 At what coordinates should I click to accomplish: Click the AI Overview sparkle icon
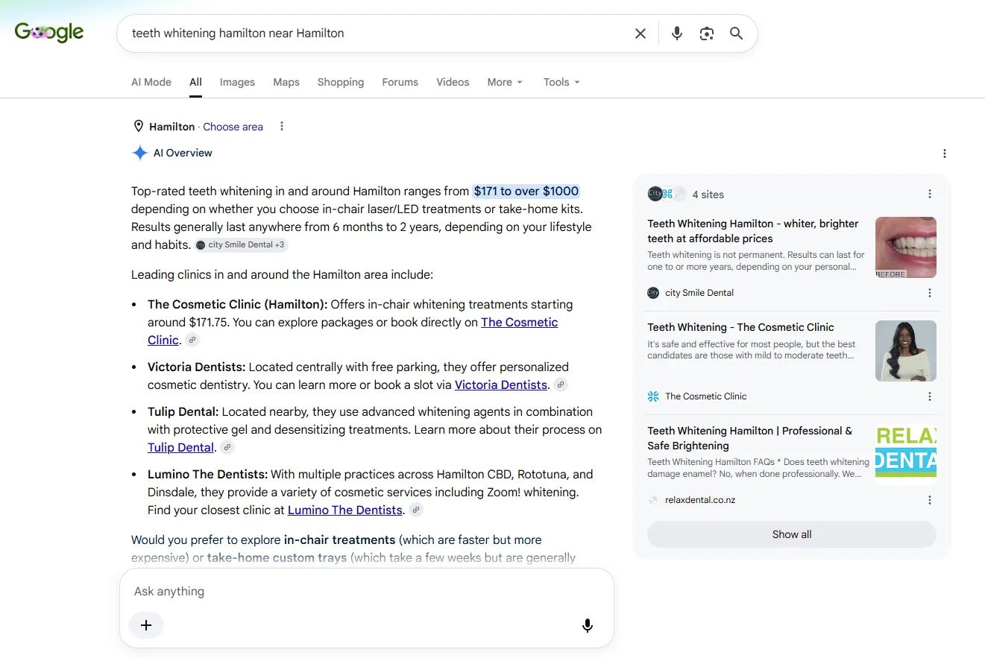[x=139, y=153]
